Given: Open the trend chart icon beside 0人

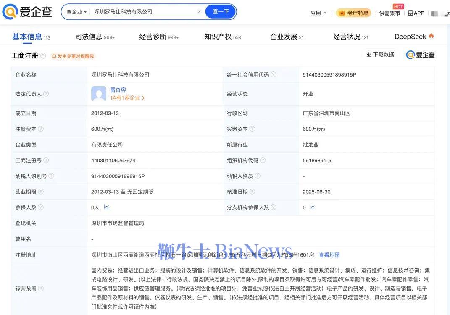Looking at the screenshot, I should point(106,207).
